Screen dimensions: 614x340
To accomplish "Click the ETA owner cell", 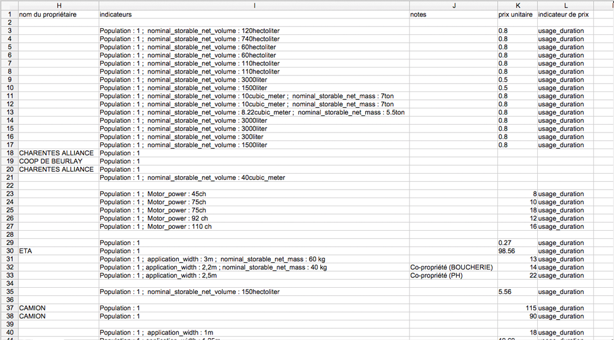I will coord(59,251).
